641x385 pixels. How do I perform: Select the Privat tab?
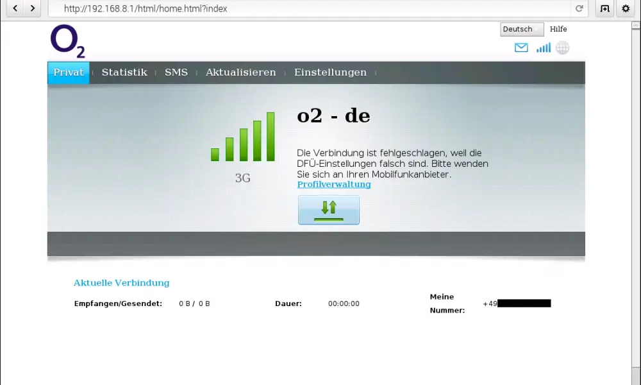tap(69, 73)
